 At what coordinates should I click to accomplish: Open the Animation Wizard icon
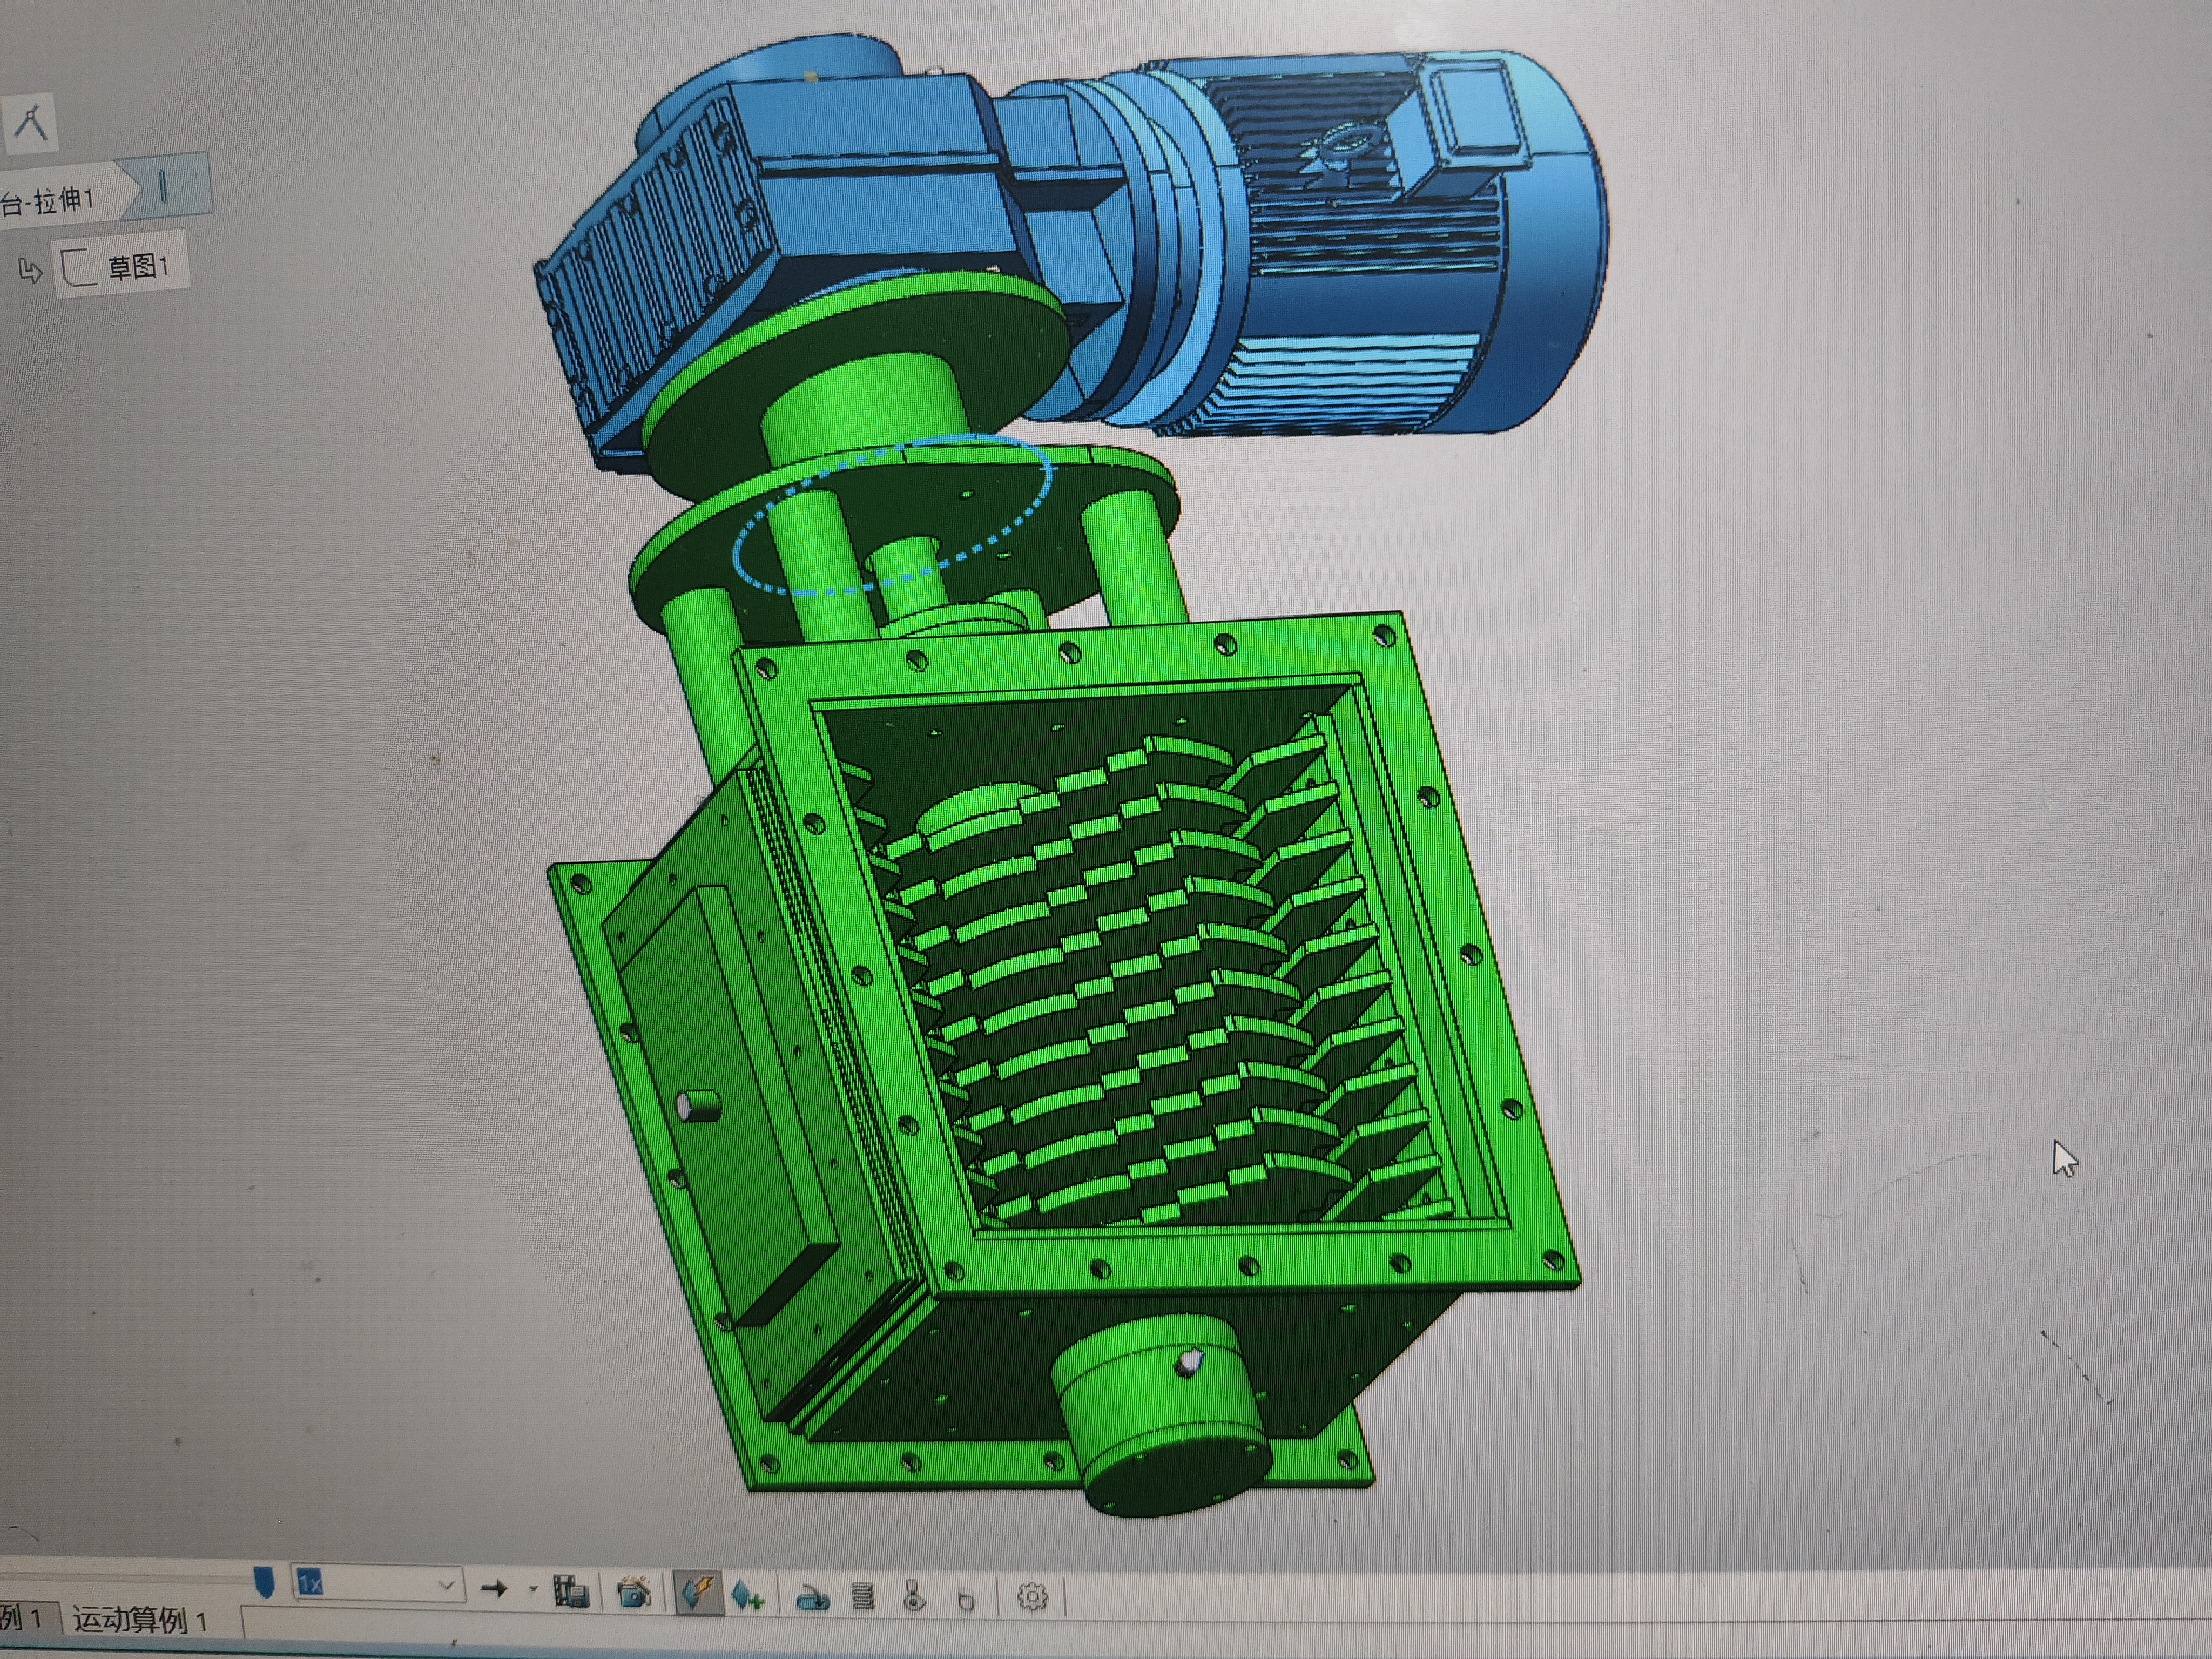click(634, 1592)
